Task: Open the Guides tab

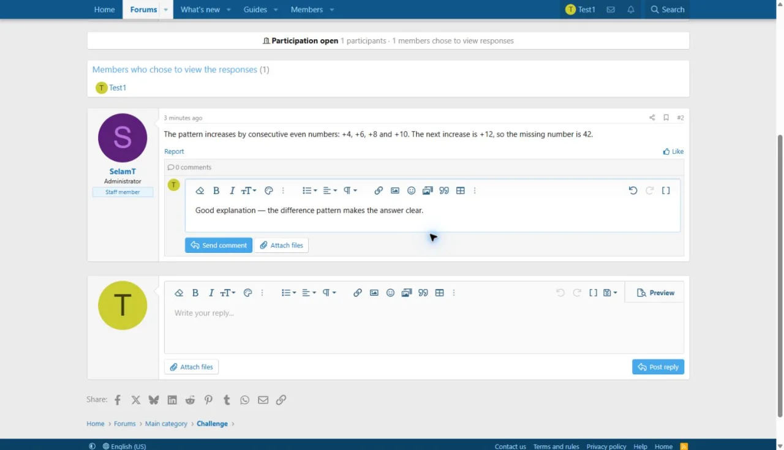Action: tap(255, 10)
